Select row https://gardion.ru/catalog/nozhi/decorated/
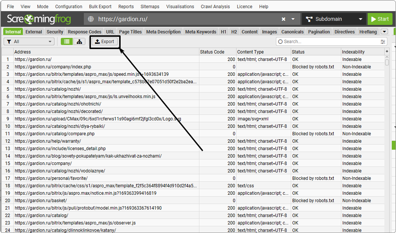 tap(193, 111)
